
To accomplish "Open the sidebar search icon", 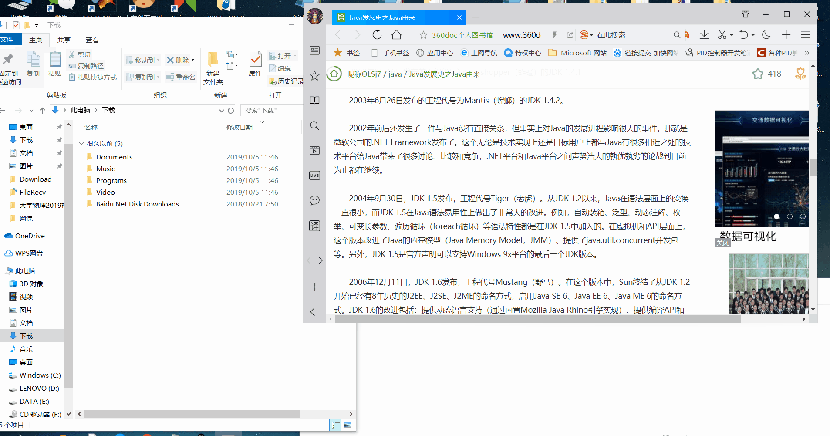I will tap(314, 126).
